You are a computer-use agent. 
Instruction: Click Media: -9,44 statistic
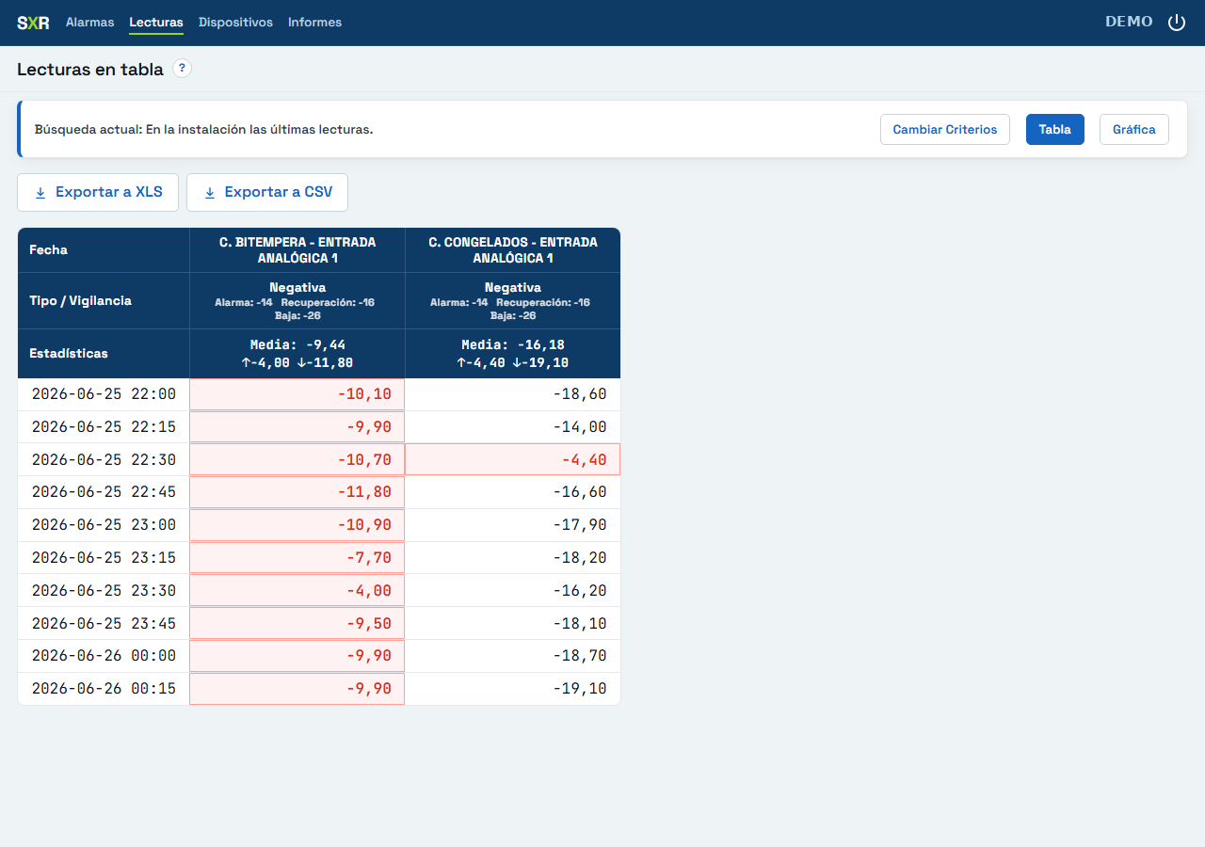pyautogui.click(x=297, y=345)
